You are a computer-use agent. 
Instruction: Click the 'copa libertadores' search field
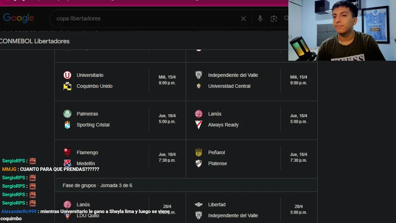(145, 19)
